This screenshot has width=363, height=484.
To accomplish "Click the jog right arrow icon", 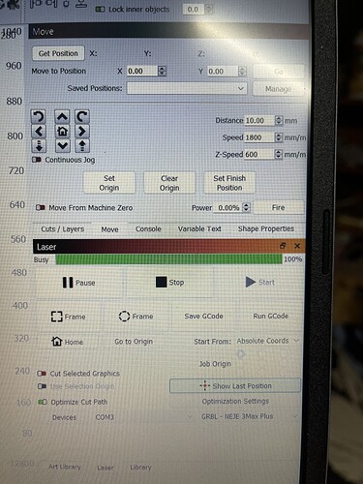I will (x=82, y=132).
